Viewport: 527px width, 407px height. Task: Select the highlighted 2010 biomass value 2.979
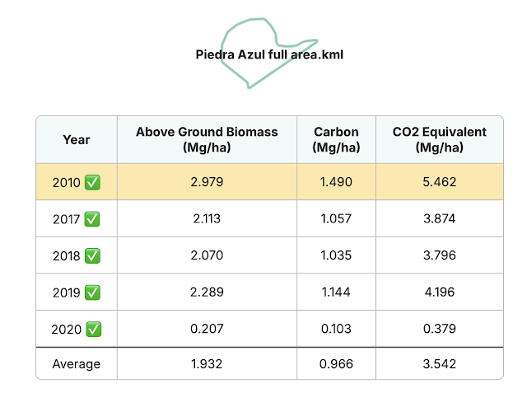coord(207,182)
